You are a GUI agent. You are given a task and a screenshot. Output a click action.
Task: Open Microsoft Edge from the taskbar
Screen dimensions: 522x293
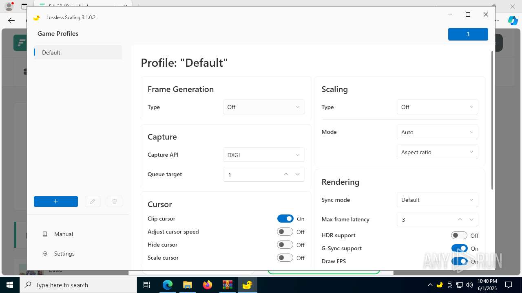pyautogui.click(x=168, y=285)
